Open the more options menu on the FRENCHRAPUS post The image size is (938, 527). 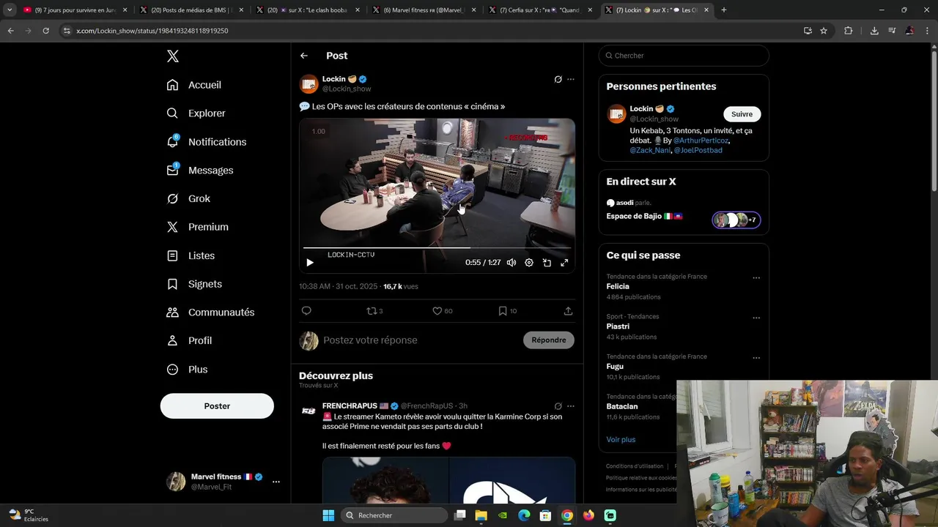click(x=571, y=406)
